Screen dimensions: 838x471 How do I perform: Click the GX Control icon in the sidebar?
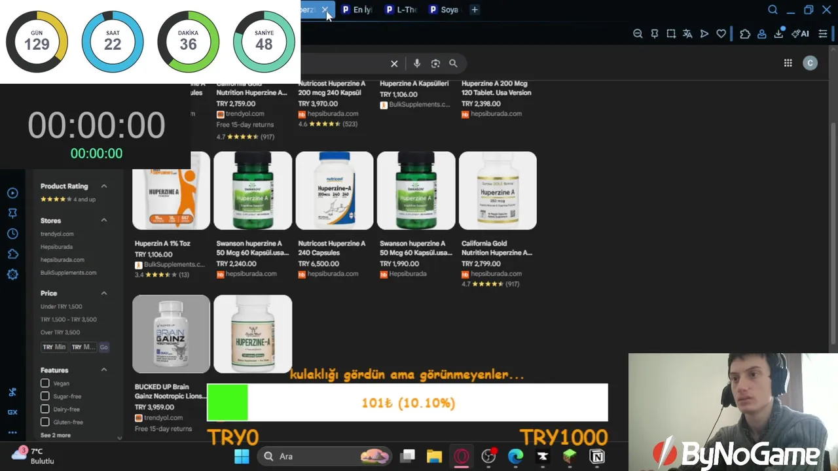[x=12, y=412]
